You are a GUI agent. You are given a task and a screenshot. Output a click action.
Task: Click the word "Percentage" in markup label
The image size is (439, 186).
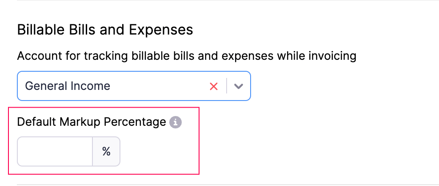(x=135, y=122)
